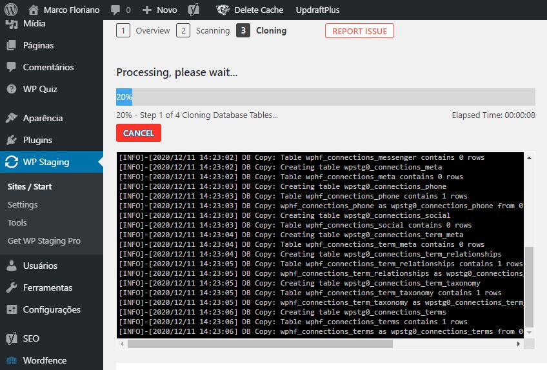This screenshot has width=547, height=370.
Task: Click the Elapsed Time readout
Action: point(493,115)
